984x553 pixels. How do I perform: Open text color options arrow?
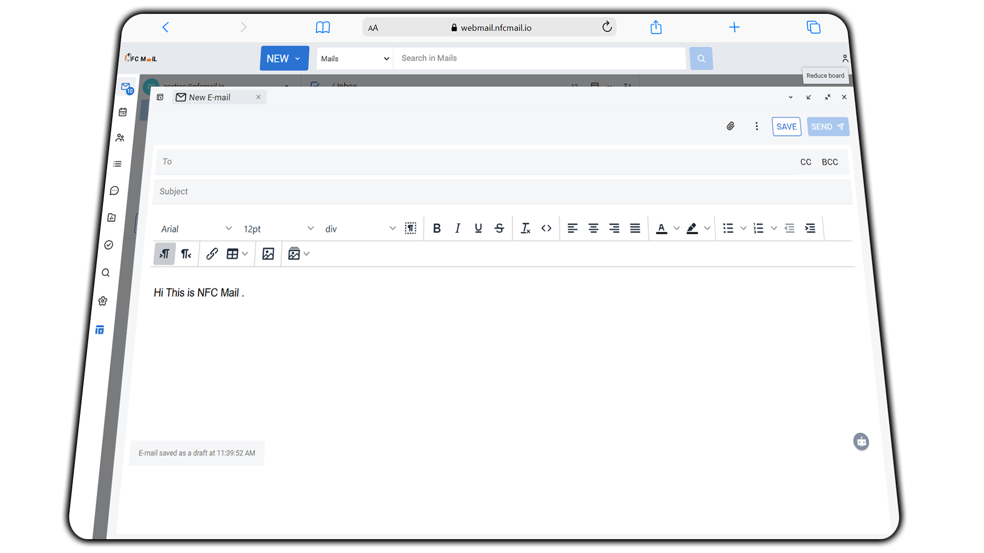coord(676,228)
